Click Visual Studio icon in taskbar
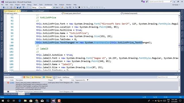This screenshot has height=103, width=184. 53,101
